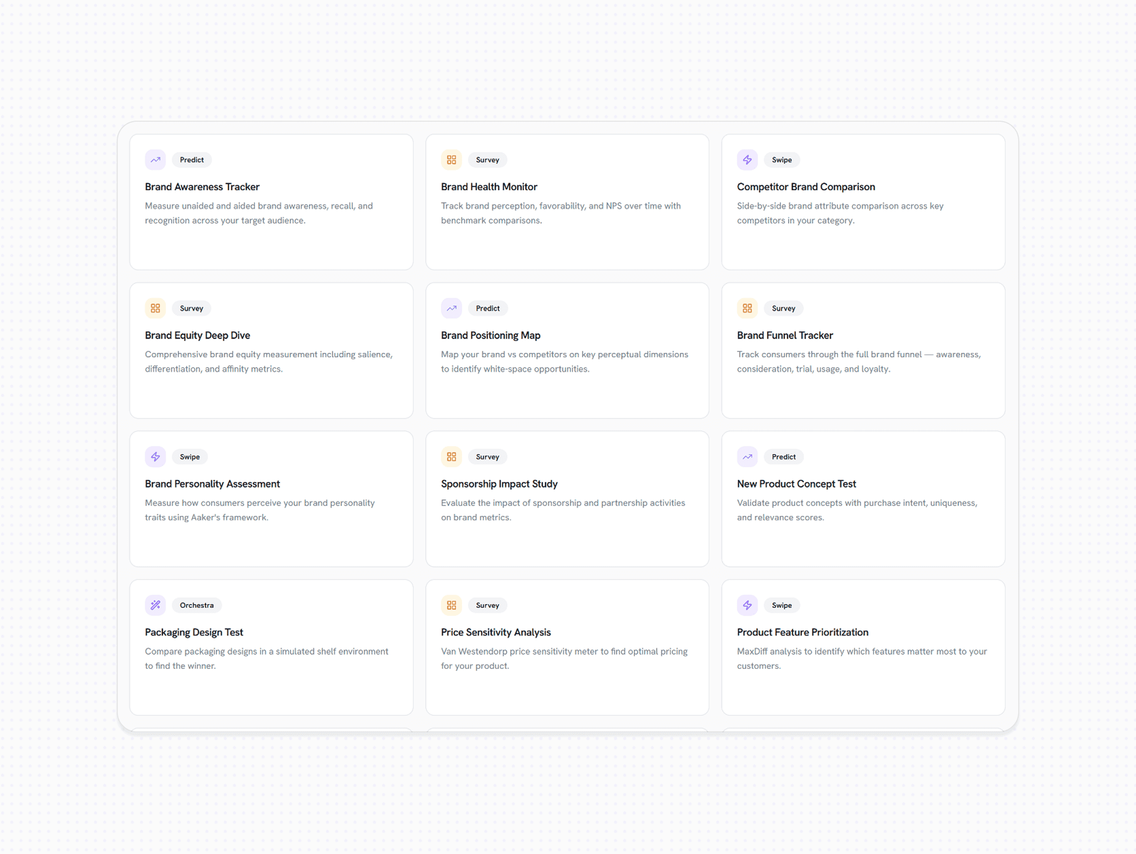Image resolution: width=1136 pixels, height=854 pixels.
Task: Open Price Sensitivity Analysis template title
Action: coord(496,633)
